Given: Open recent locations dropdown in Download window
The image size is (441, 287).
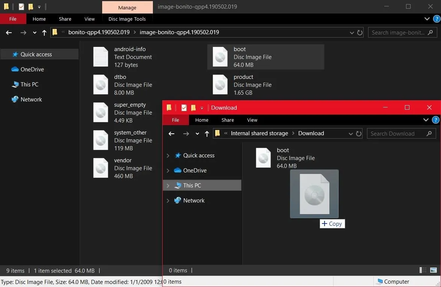Looking at the screenshot, I should [197, 133].
